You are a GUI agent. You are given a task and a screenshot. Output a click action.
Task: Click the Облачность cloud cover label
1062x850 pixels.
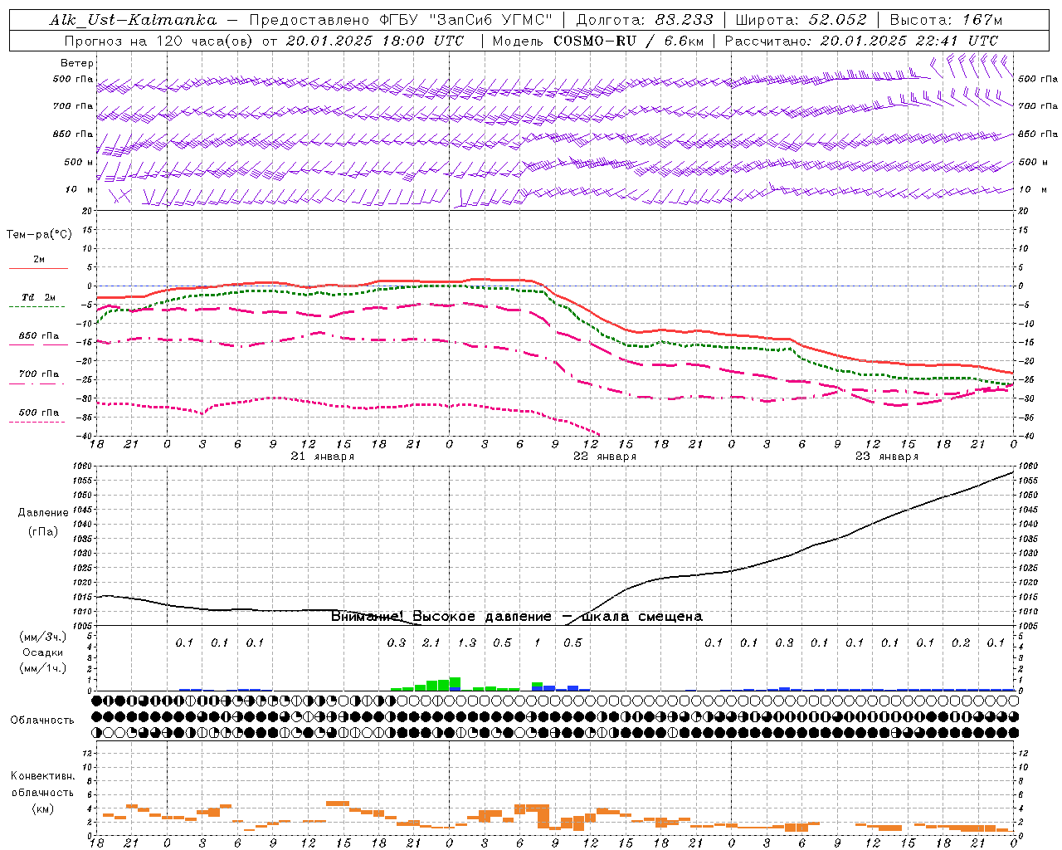(42, 721)
